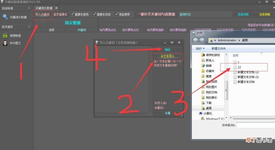This screenshot has height=150, width=275.
Task: Click the Back arrow in the 打开 dialog
Action: (x=195, y=41)
